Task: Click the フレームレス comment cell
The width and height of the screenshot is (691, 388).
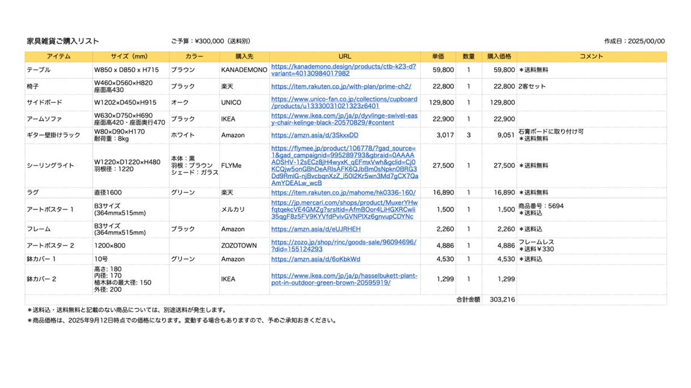Action: click(x=591, y=245)
